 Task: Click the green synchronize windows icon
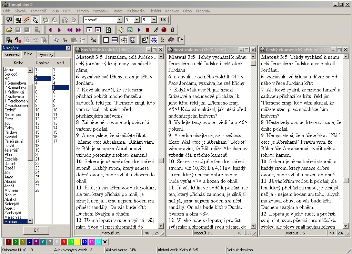pyautogui.click(x=109, y=30)
